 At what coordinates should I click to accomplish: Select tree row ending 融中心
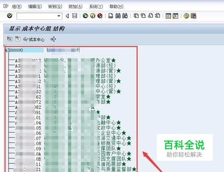68,123
